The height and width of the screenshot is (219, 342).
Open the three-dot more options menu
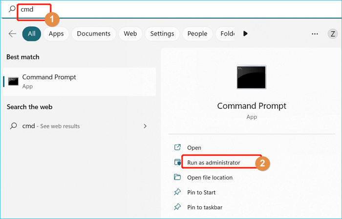pyautogui.click(x=315, y=34)
